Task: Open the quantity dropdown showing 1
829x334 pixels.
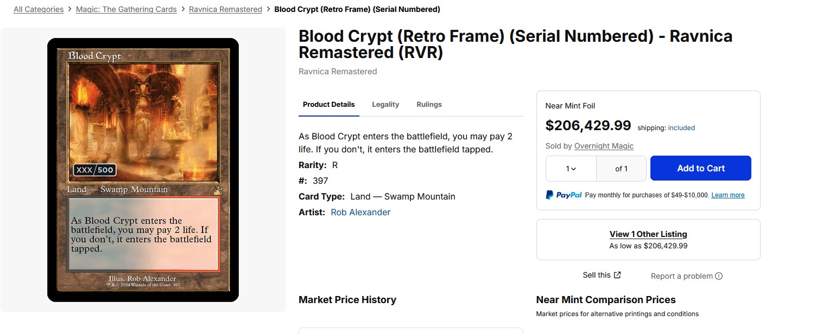Action: 571,169
